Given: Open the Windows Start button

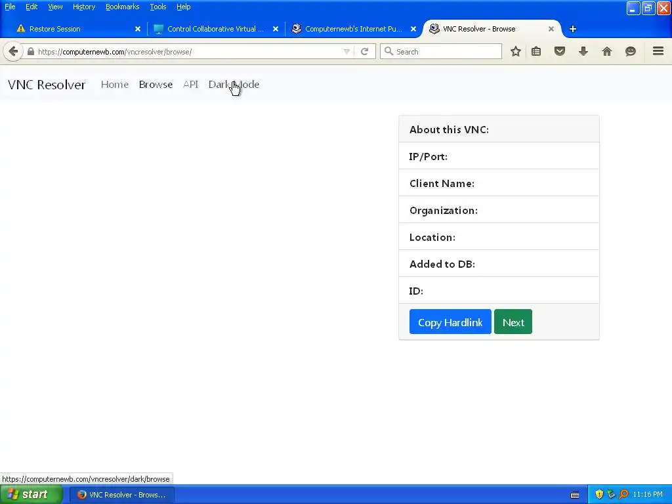Looking at the screenshot, I should tap(31, 495).
